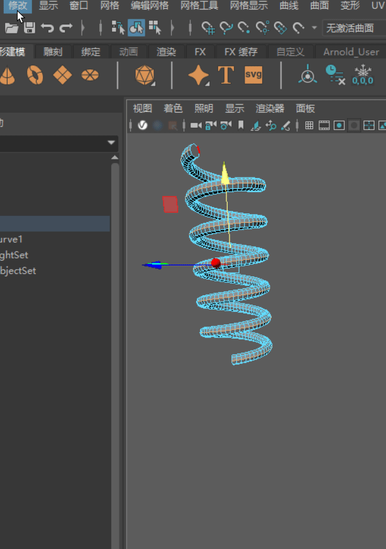Open the viewport 照明 menu
Screen dimensions: 386x549
click(204, 108)
